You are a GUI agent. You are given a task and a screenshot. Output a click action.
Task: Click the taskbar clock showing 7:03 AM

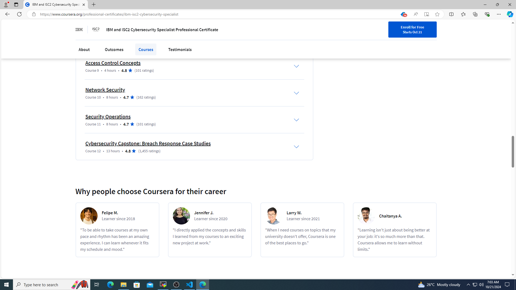[x=493, y=285]
